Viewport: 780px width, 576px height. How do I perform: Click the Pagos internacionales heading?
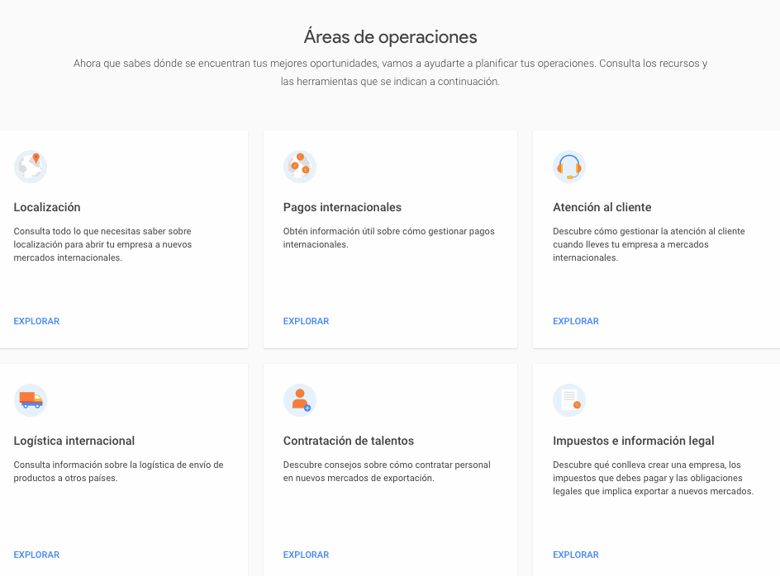point(342,207)
